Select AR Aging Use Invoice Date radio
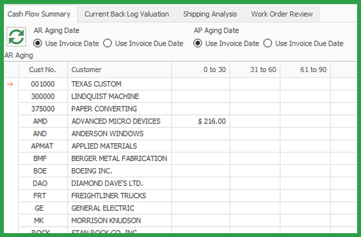Screen dimensions: 361x237 pos(38,44)
